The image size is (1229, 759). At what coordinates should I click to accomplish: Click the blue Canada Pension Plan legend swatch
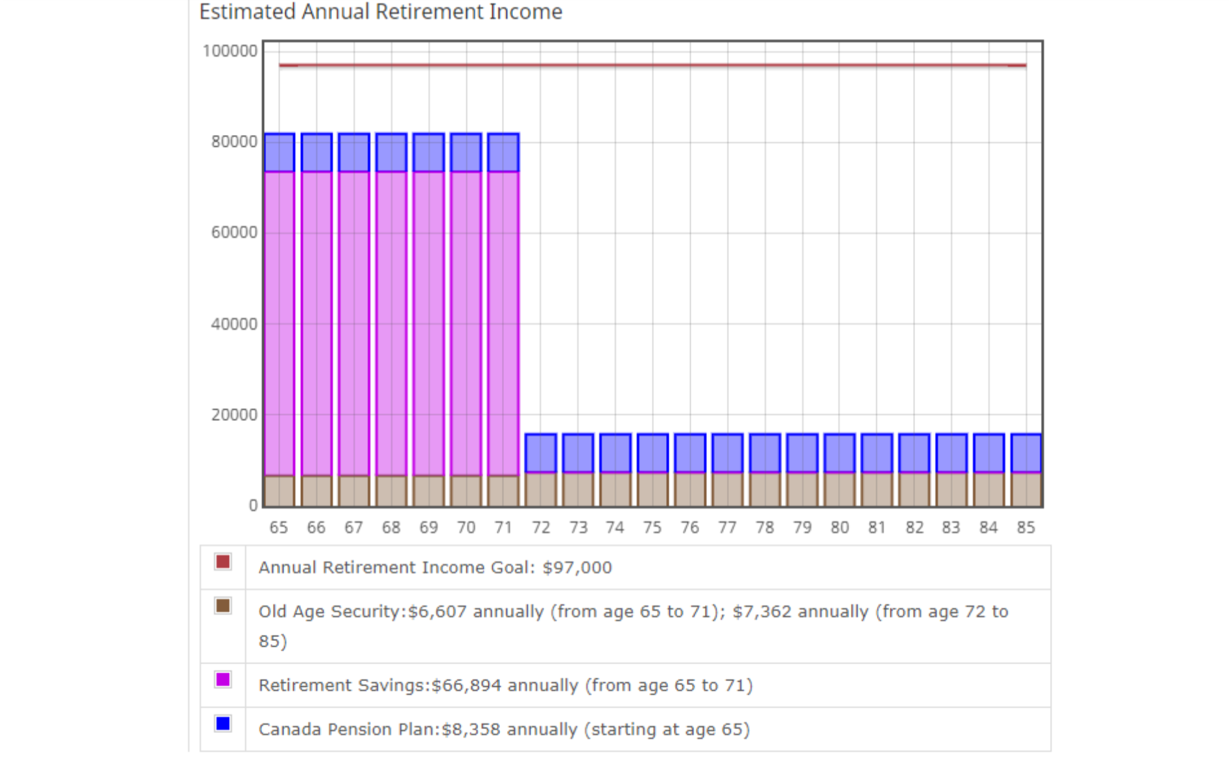click(x=222, y=723)
